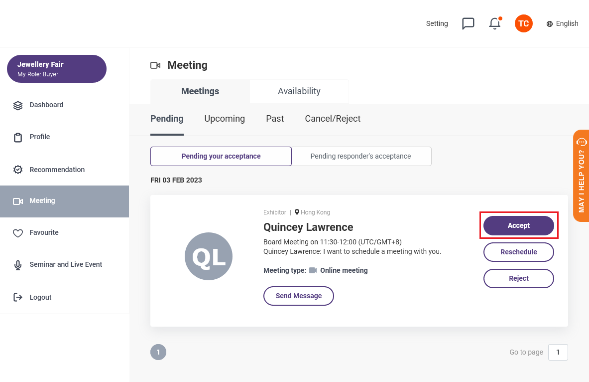Accept Quincey Lawrence's meeting
This screenshot has width=589, height=382.
(519, 225)
